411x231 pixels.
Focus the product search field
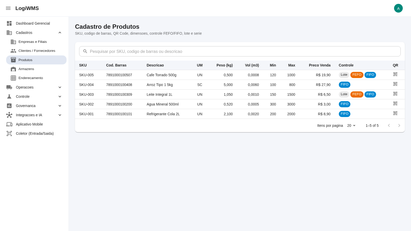(x=240, y=51)
